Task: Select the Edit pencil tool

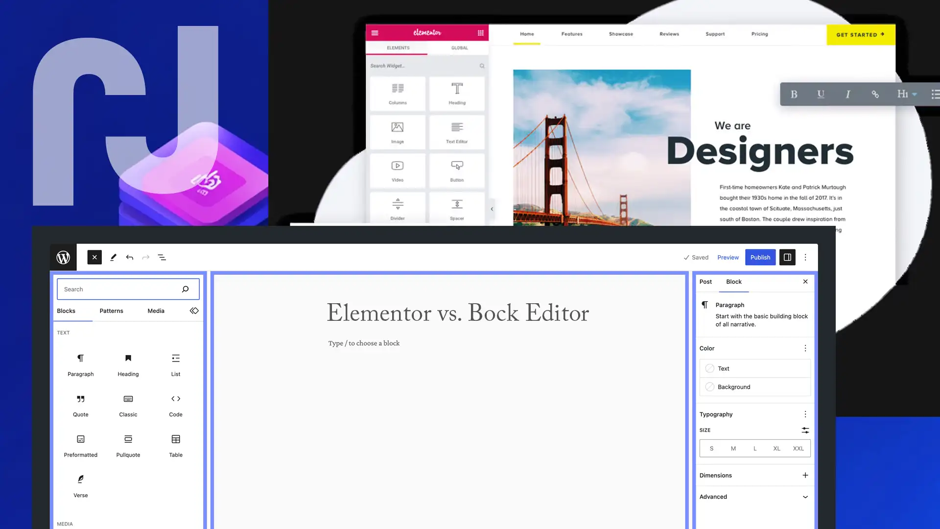Action: pos(113,257)
